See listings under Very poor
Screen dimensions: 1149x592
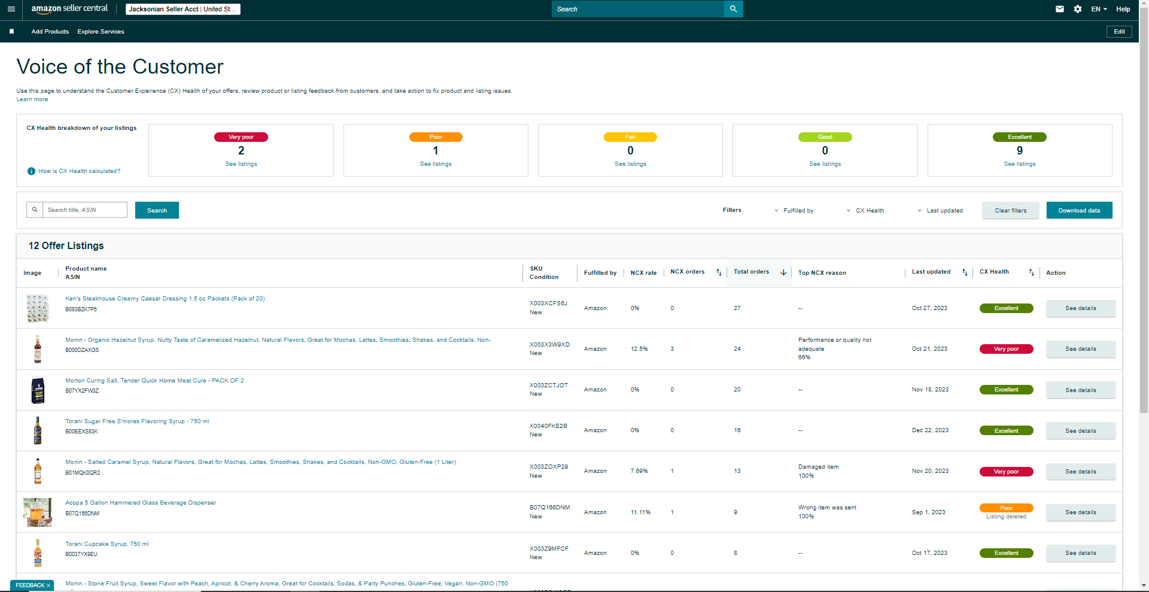(241, 164)
